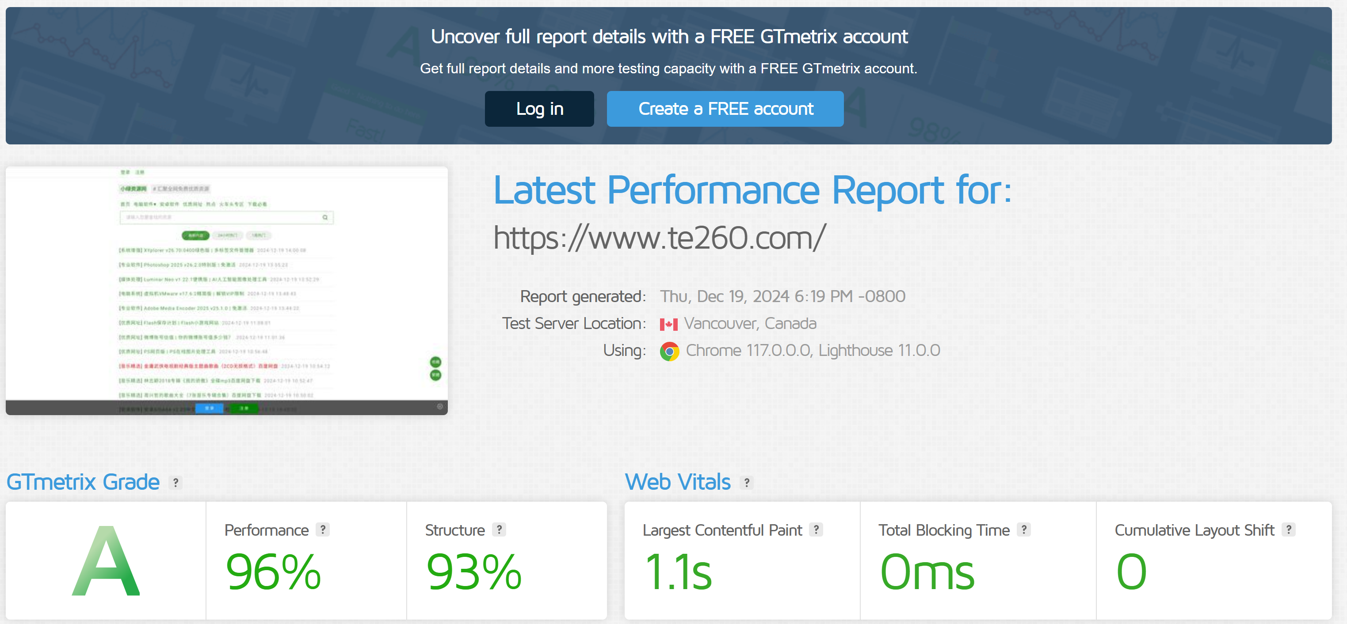This screenshot has width=1347, height=624.
Task: Click the Report generated label
Action: [x=583, y=297]
